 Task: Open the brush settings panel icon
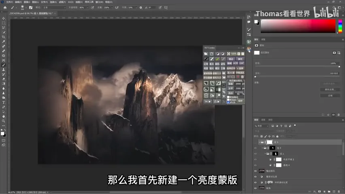31,7
